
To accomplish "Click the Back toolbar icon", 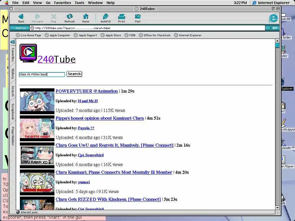I will [21, 18].
